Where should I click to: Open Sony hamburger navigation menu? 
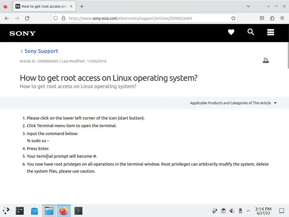coord(271,32)
